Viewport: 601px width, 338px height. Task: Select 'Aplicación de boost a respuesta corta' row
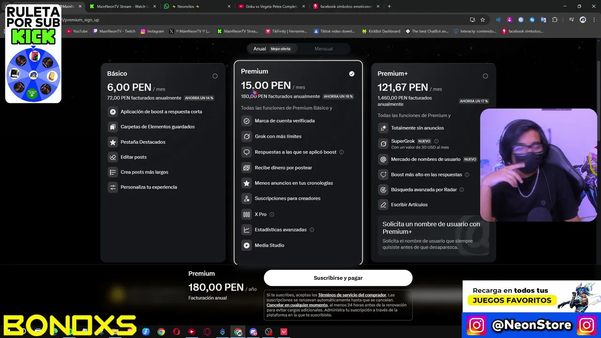(x=155, y=112)
